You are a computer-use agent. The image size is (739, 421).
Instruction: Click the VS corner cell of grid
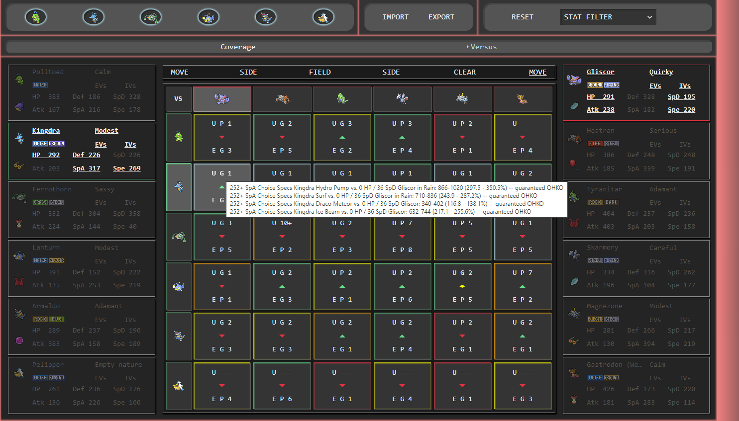tap(179, 99)
